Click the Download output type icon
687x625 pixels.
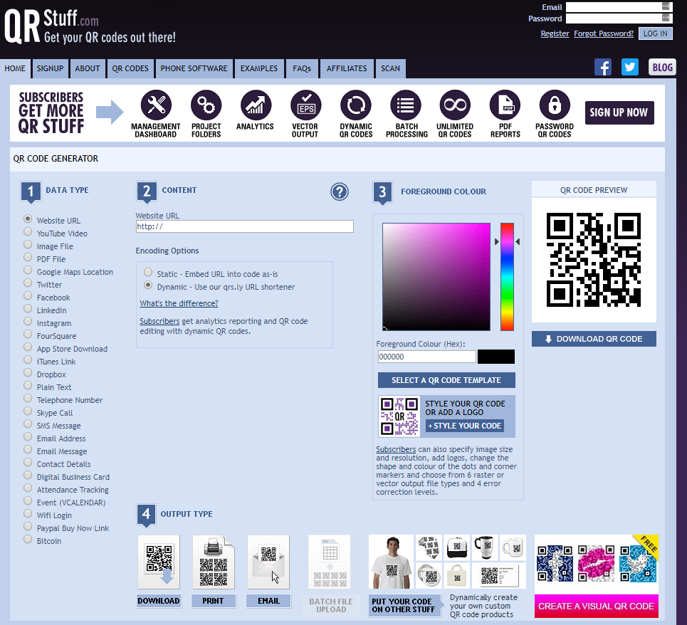pyautogui.click(x=159, y=562)
